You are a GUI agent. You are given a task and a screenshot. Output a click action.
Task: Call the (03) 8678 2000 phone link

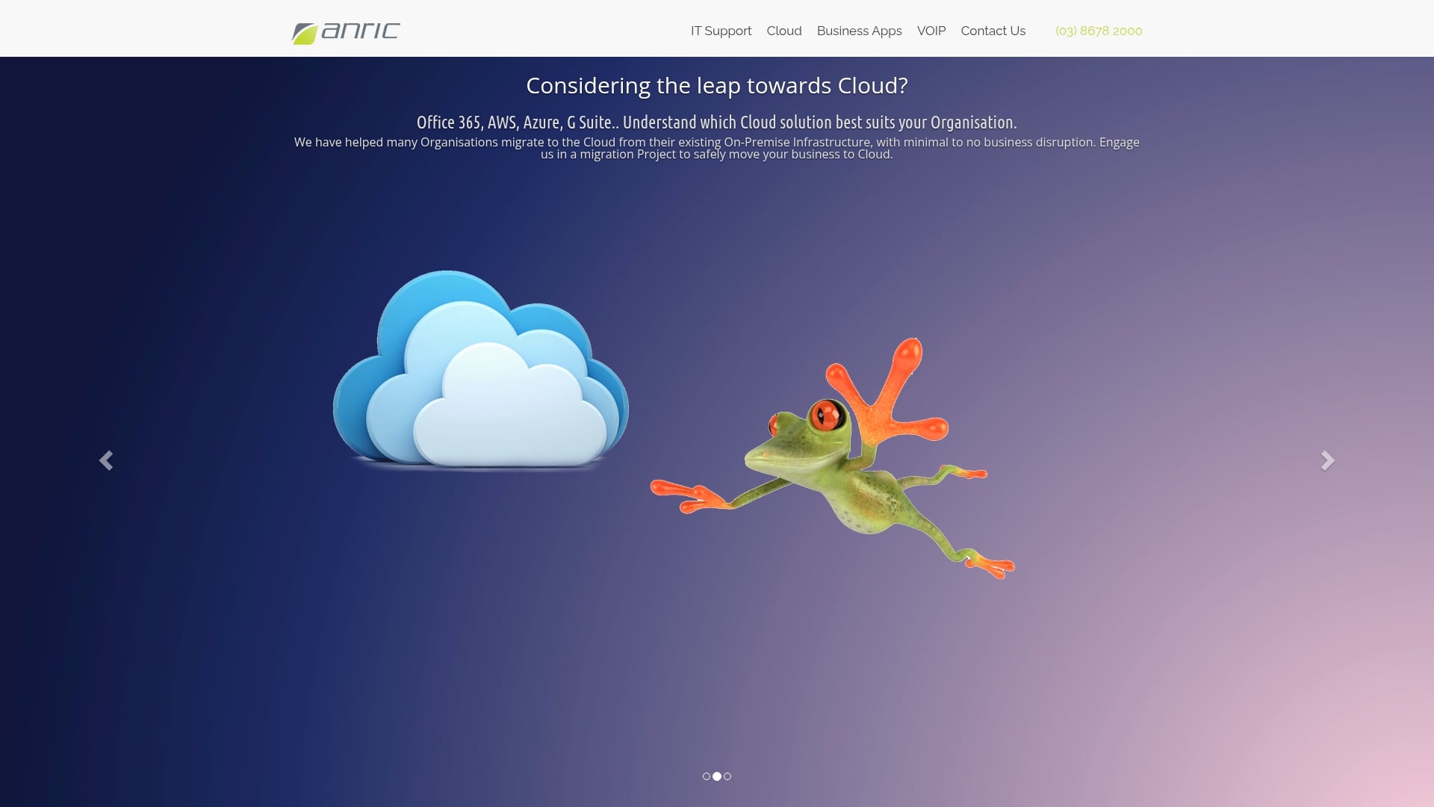click(x=1099, y=31)
